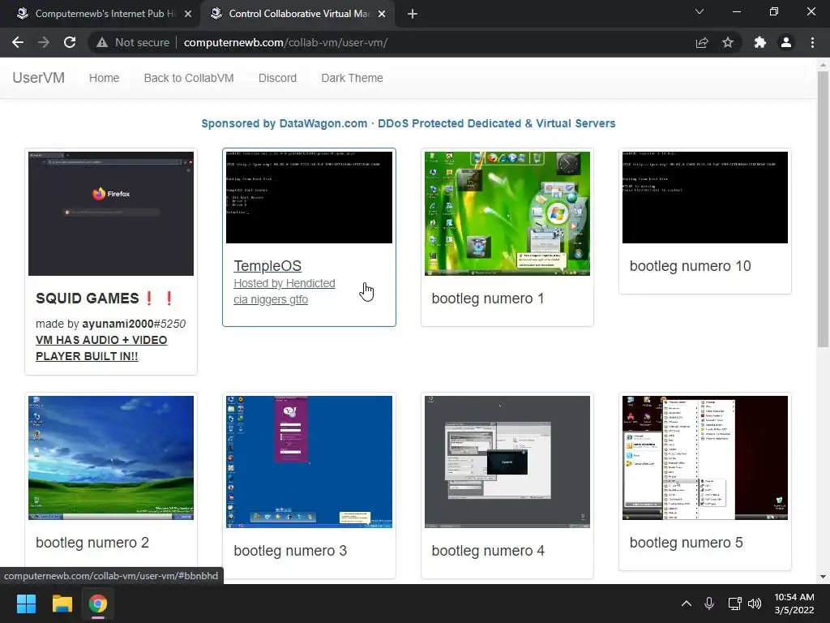The width and height of the screenshot is (830, 623).
Task: Click the page vertical scrollbar thumb
Action: point(823,209)
